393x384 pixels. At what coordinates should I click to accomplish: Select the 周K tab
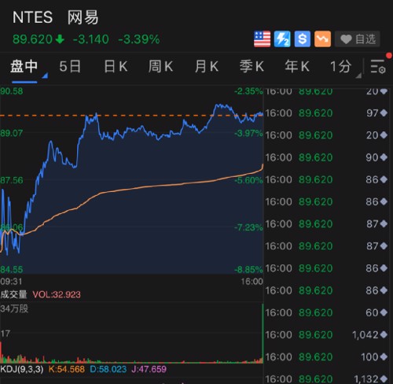[160, 66]
